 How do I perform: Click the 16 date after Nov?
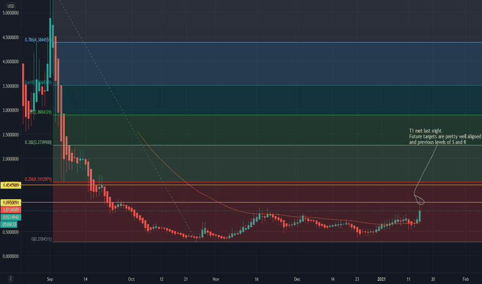[x=257, y=279]
